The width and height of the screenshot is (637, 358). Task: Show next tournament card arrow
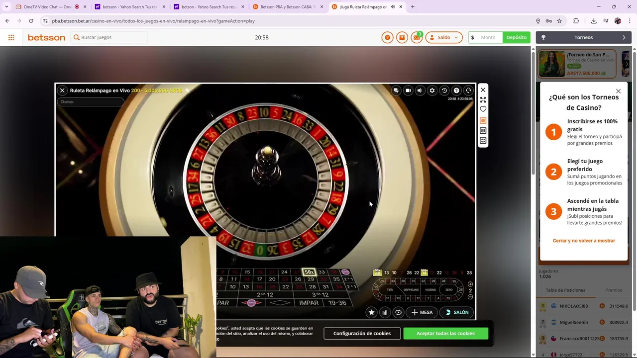pyautogui.click(x=627, y=64)
